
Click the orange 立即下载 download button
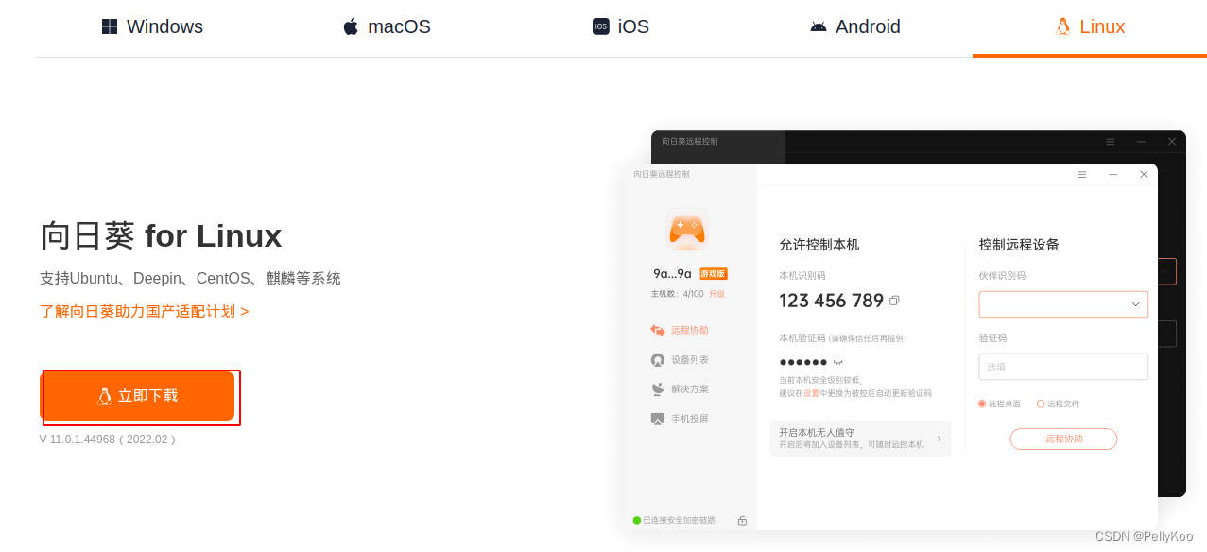pyautogui.click(x=137, y=396)
